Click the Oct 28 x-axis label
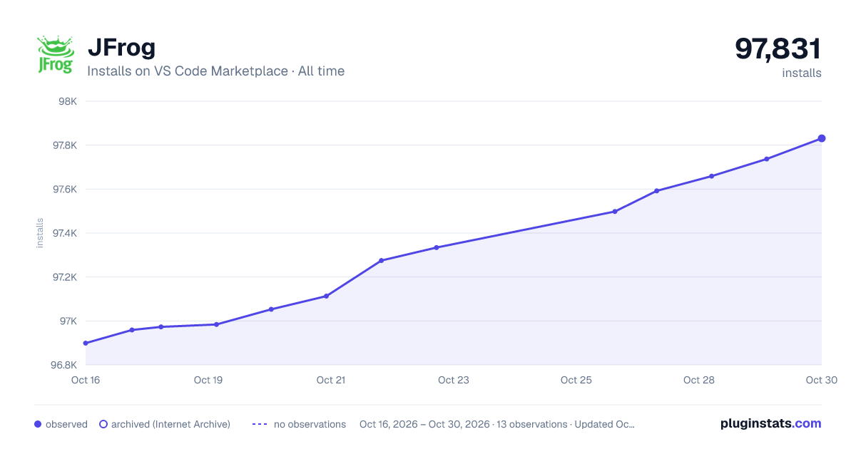 [699, 380]
